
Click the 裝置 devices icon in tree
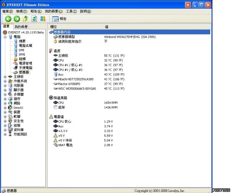(10, 112)
